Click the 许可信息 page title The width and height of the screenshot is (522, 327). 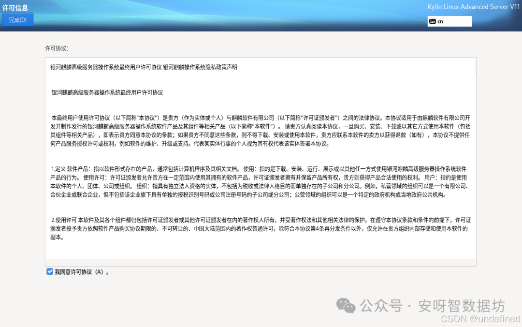pos(15,8)
